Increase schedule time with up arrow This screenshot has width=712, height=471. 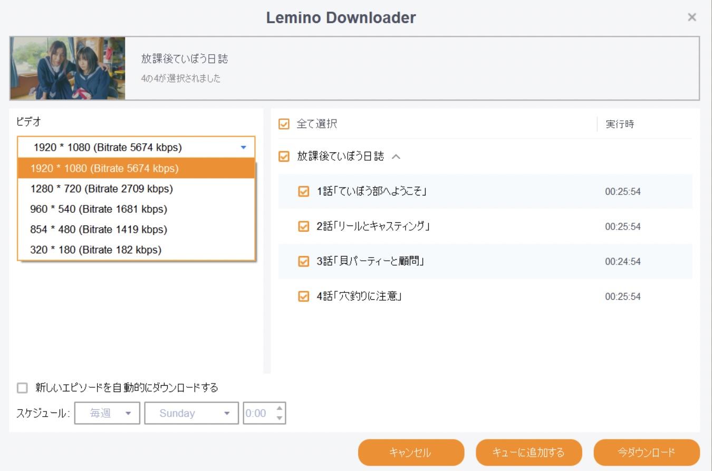coord(280,408)
